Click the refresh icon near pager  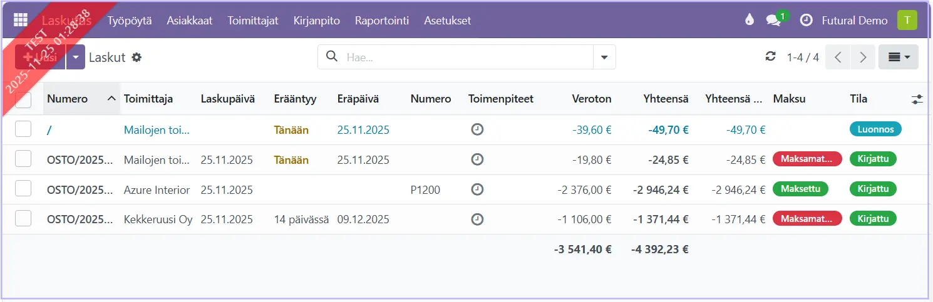770,57
